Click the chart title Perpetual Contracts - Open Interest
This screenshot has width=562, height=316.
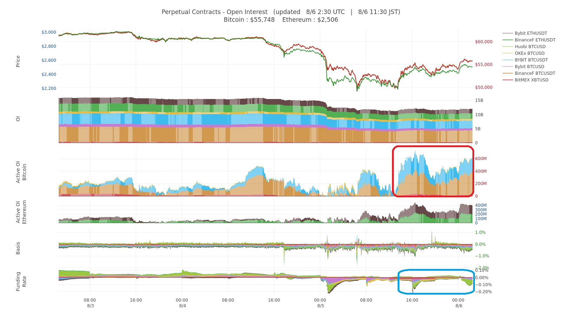214,12
